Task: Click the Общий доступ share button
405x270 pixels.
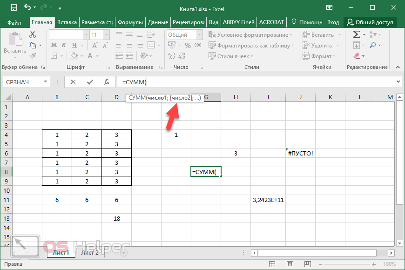Action: coord(370,22)
